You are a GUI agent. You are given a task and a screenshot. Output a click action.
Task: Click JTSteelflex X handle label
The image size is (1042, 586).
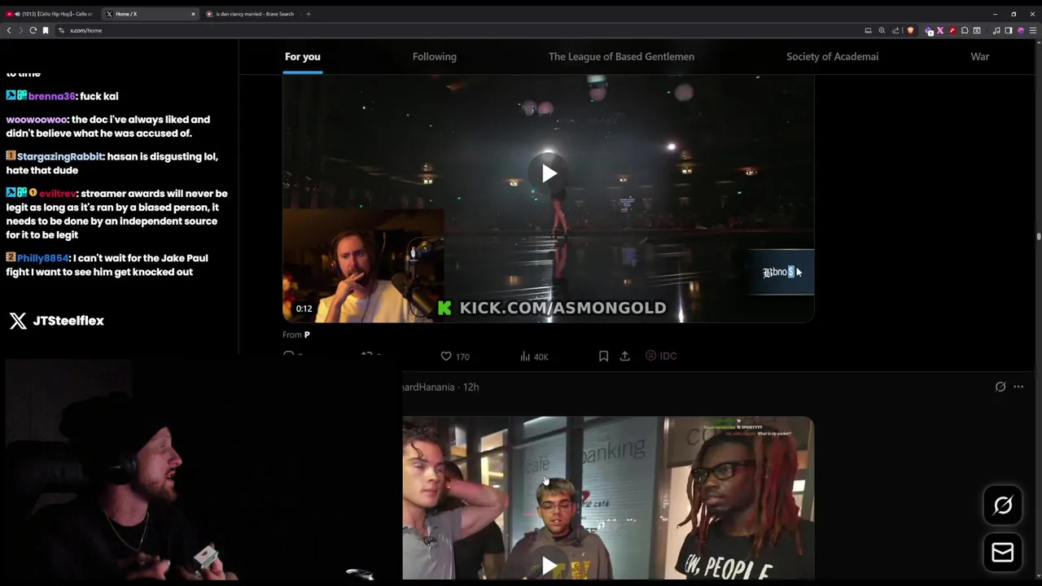coord(68,321)
